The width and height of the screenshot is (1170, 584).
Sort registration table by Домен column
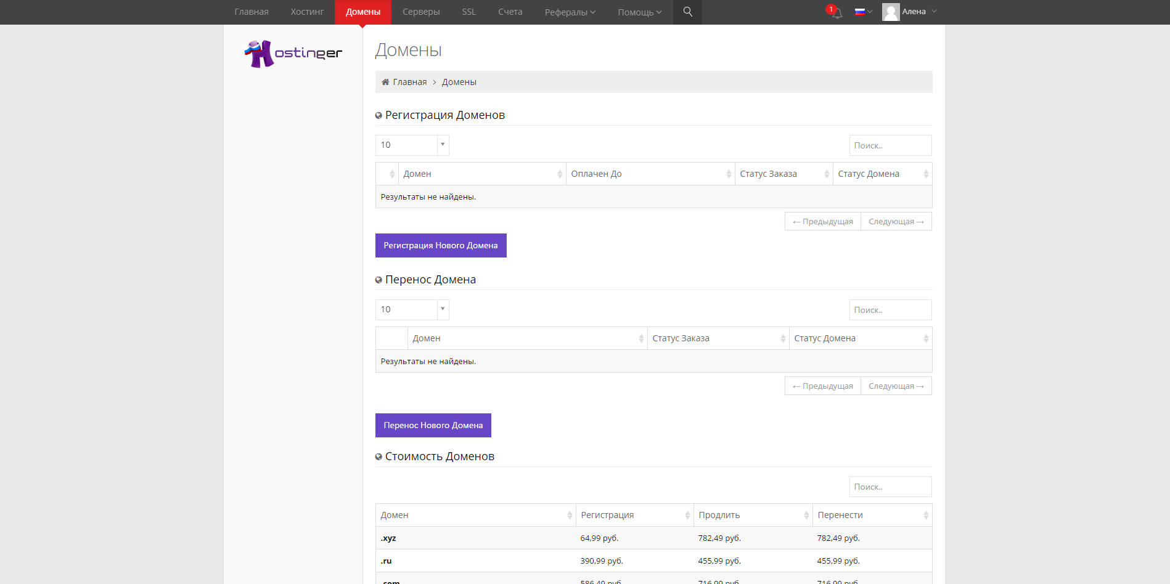pyautogui.click(x=481, y=174)
